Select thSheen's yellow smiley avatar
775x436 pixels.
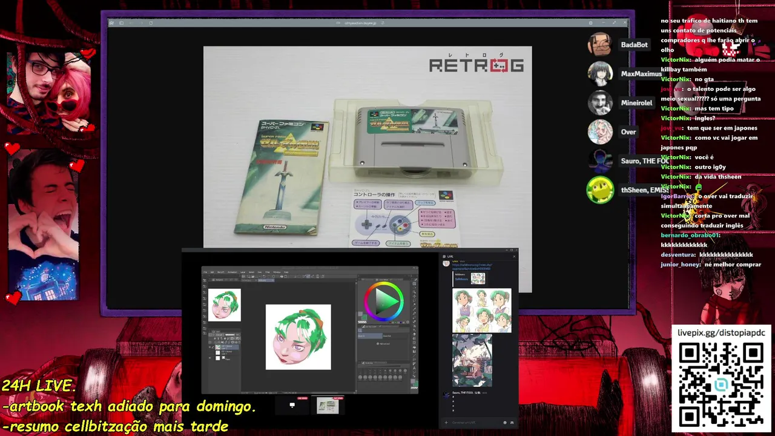pos(600,190)
